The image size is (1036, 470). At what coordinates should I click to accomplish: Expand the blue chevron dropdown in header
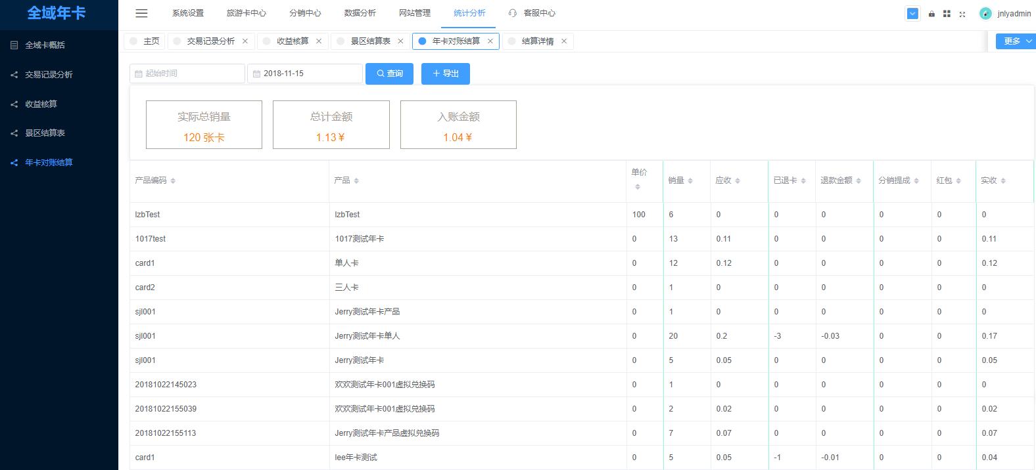912,14
